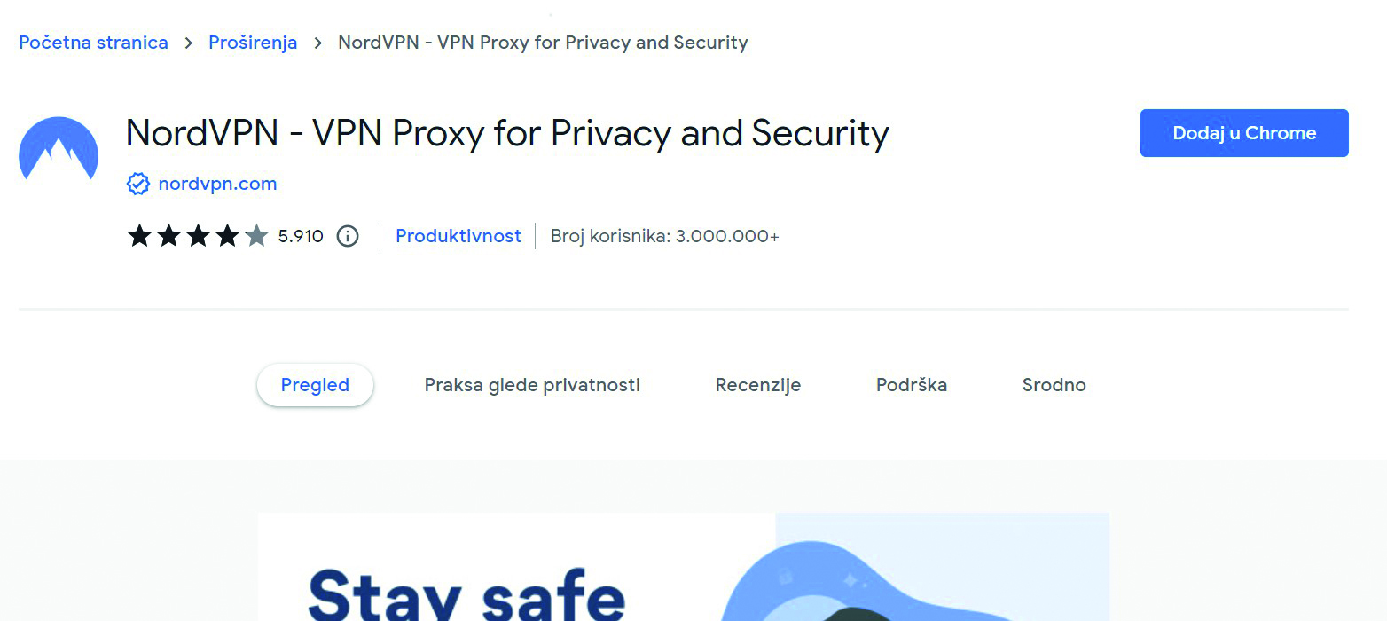This screenshot has width=1387, height=621.
Task: Click the 5.910 ratings count
Action: click(x=301, y=236)
